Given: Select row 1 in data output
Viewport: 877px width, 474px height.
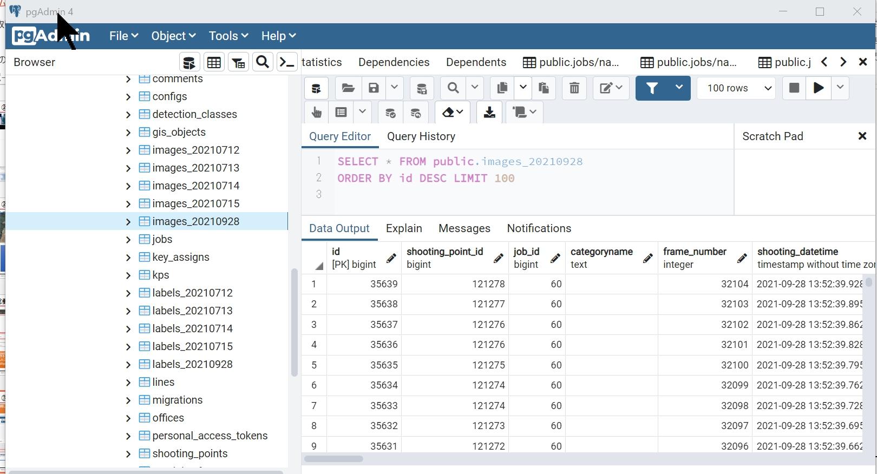Looking at the screenshot, I should tap(314, 284).
